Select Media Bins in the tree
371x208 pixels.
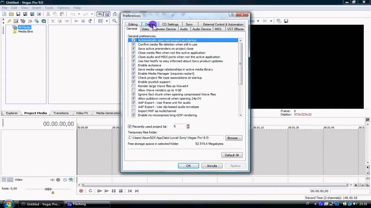coord(26,31)
